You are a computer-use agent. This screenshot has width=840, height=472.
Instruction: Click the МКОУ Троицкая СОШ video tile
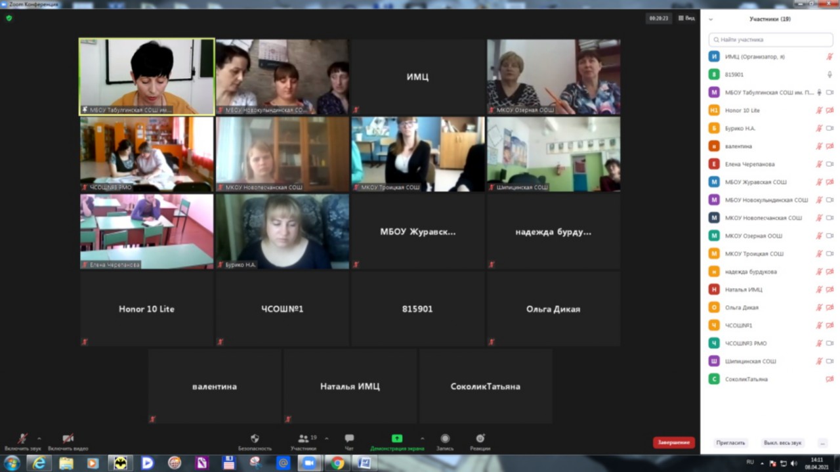point(418,154)
